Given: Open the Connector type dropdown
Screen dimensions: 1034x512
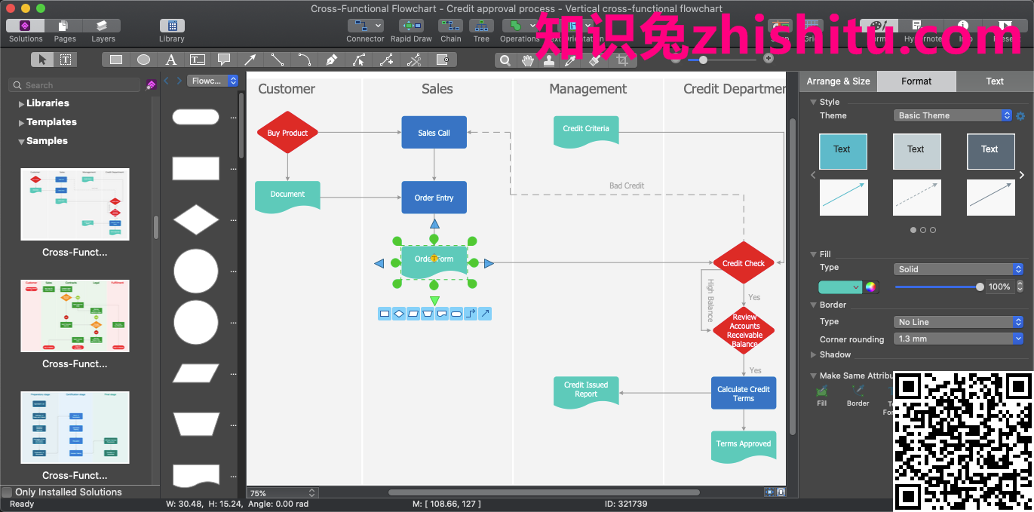Looking at the screenshot, I should (x=378, y=26).
